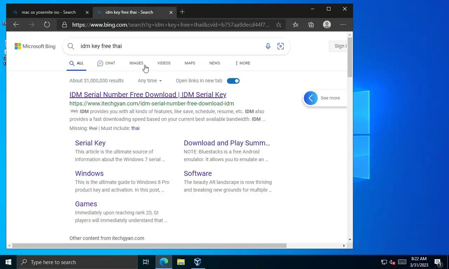Close the 'mac os yosemite iso' tab
This screenshot has width=449, height=269.
(87, 12)
